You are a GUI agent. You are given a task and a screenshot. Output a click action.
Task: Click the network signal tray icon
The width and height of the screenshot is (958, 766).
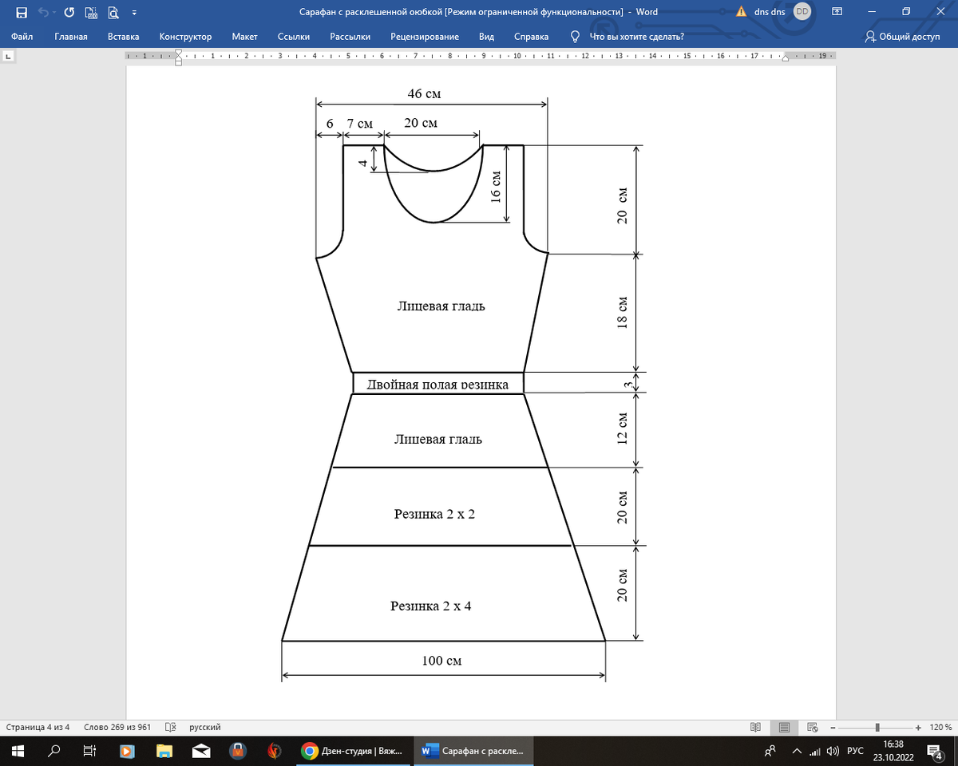pos(815,751)
